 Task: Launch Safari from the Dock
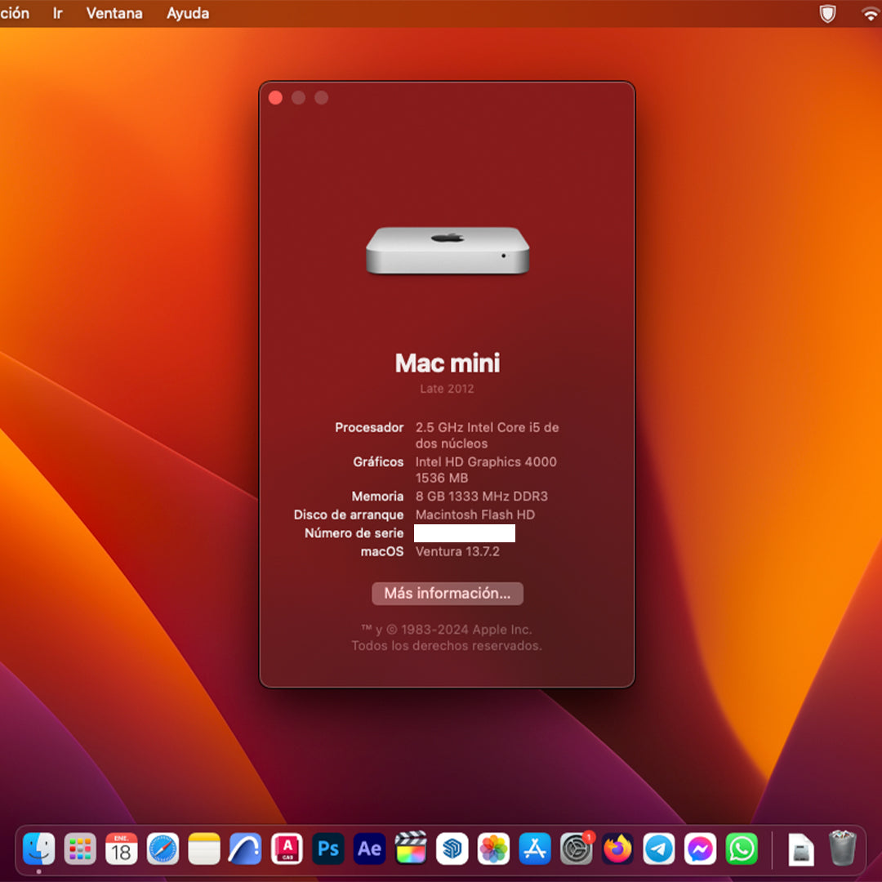[x=163, y=849]
